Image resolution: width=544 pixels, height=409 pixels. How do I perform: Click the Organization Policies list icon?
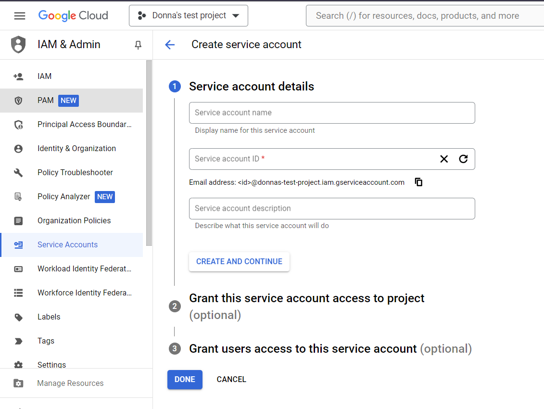(x=18, y=221)
